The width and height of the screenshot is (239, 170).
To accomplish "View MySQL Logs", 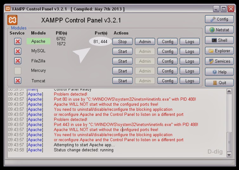I will tap(190, 51).
